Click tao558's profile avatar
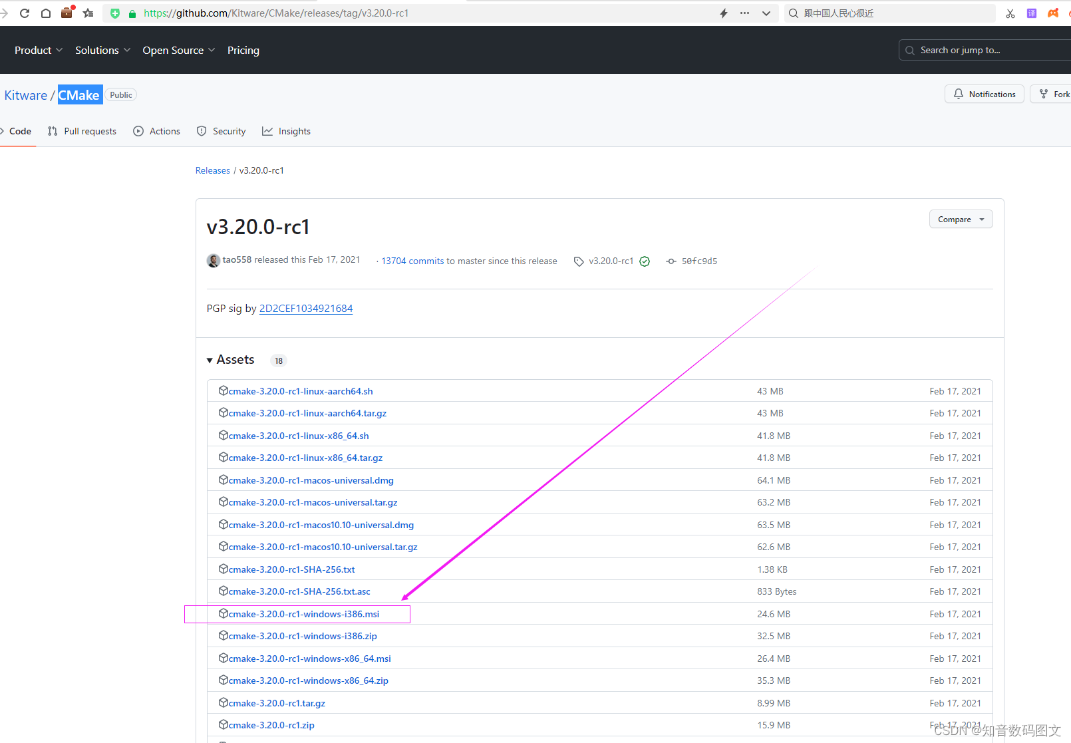Screen dimensions: 1071x743 click(213, 260)
